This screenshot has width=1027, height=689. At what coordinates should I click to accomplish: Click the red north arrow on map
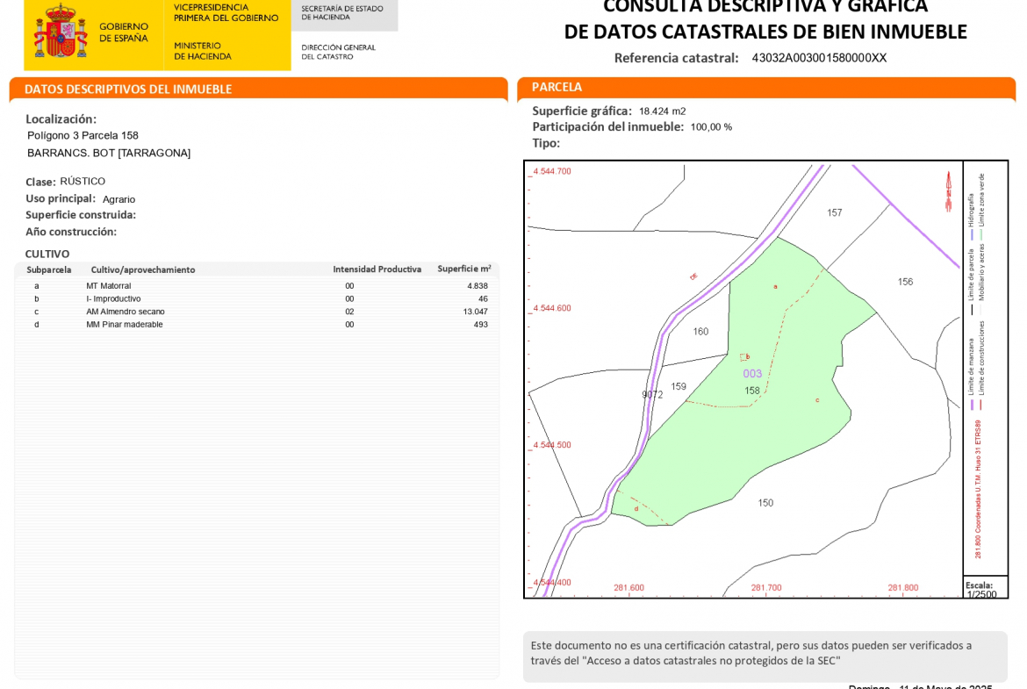coord(948,191)
